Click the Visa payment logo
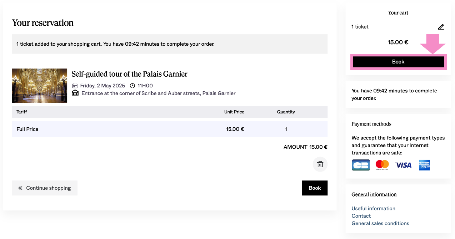Screen dimensions: 455x239 pyautogui.click(x=403, y=165)
